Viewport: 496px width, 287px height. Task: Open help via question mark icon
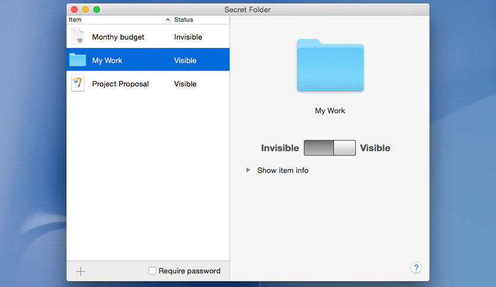pos(416,267)
